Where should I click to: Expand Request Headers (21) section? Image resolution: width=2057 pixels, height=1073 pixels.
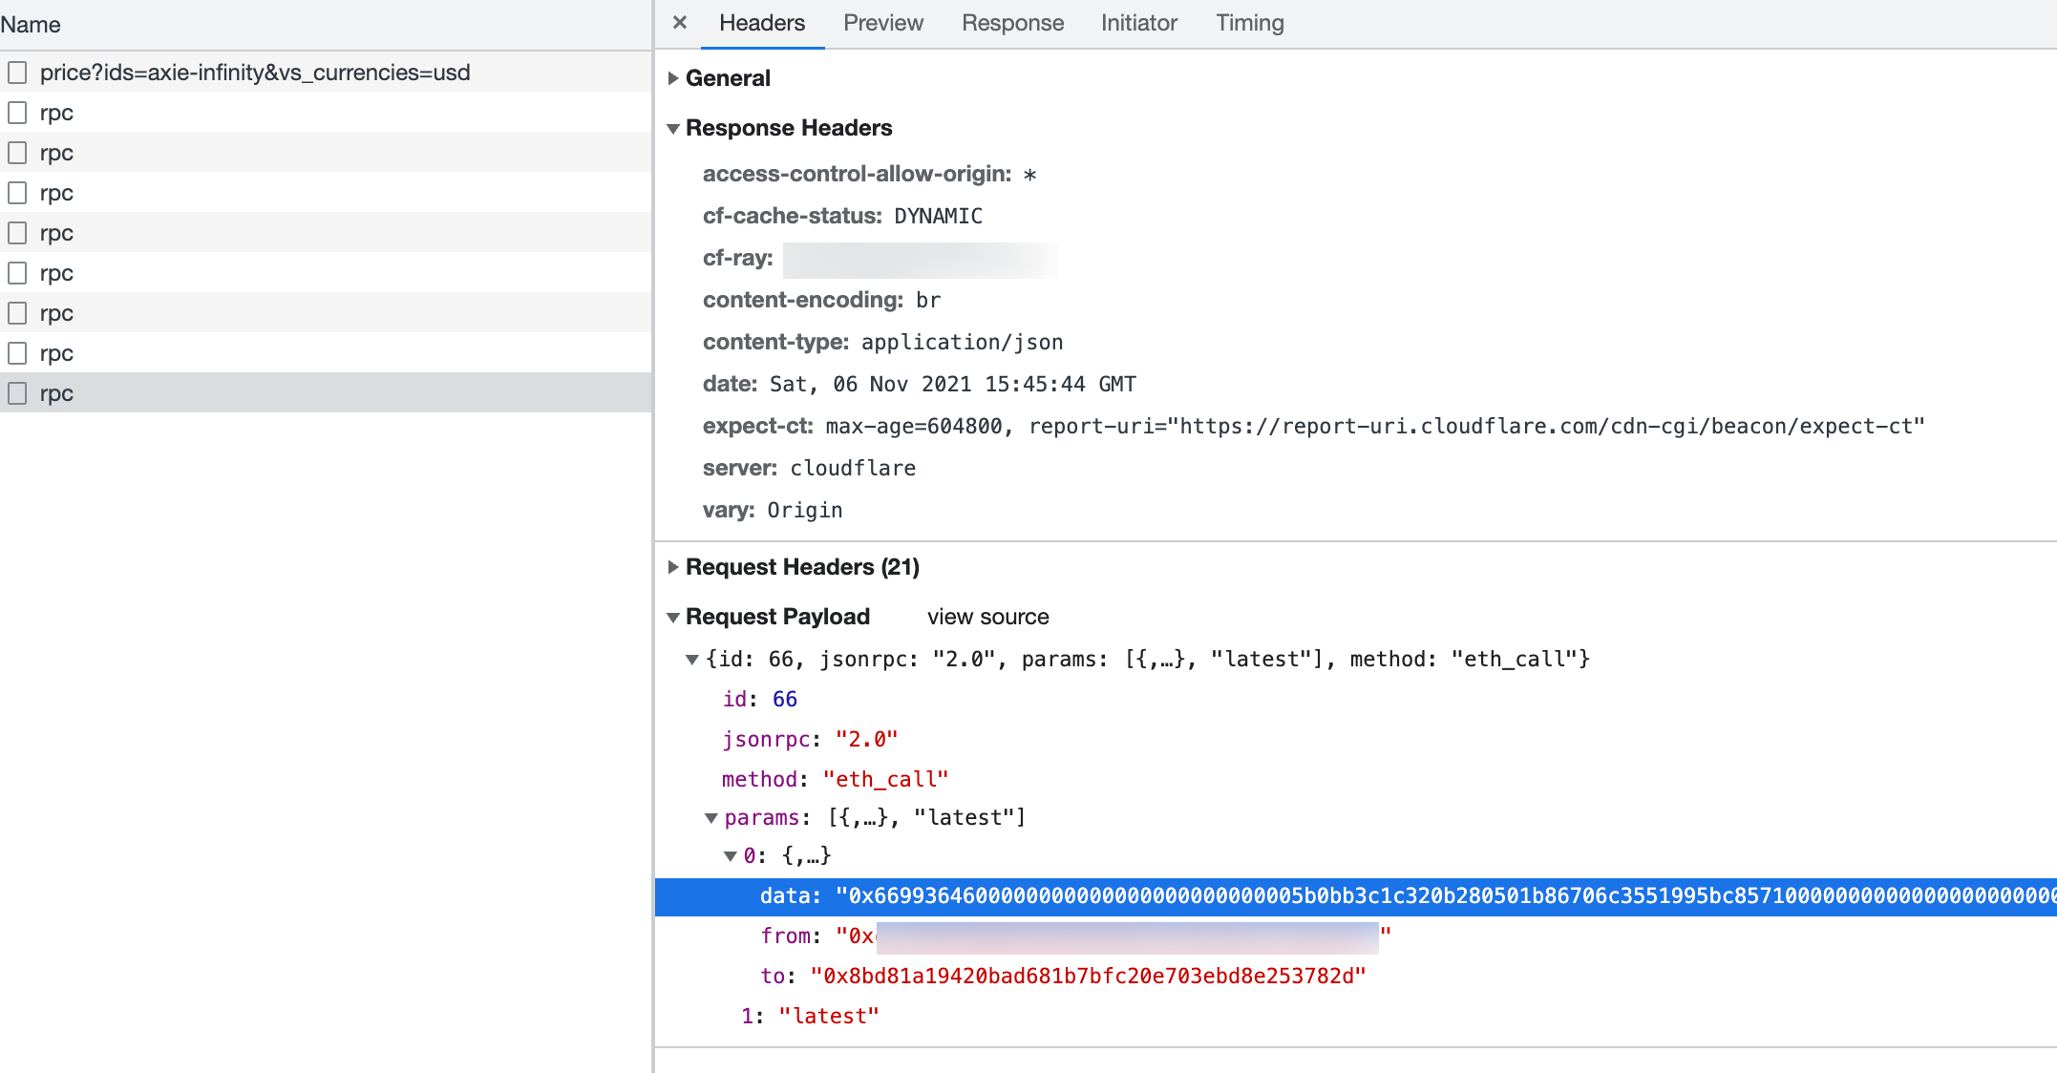click(673, 567)
